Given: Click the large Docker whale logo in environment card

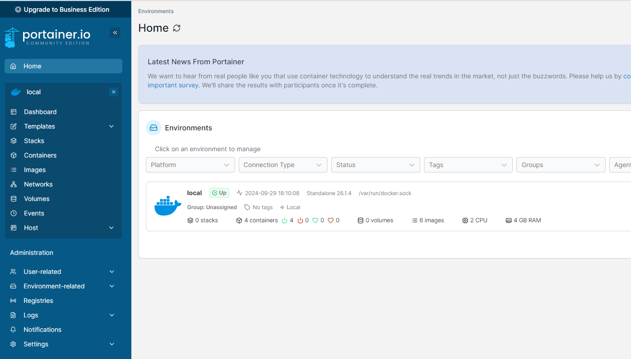Looking at the screenshot, I should tap(168, 206).
